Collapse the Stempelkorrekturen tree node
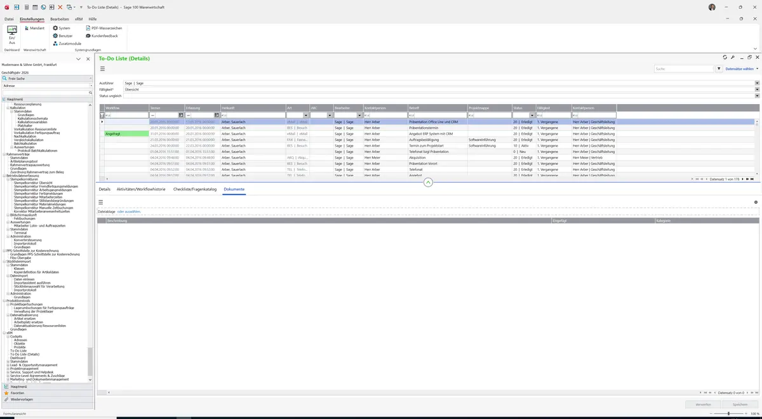 point(8,179)
